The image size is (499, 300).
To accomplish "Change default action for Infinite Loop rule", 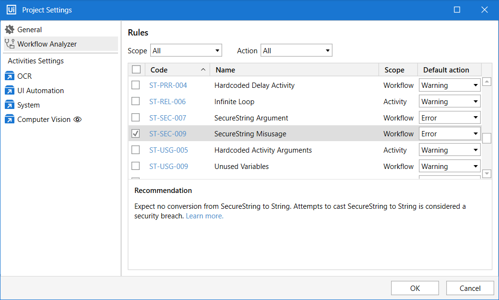I will click(450, 102).
